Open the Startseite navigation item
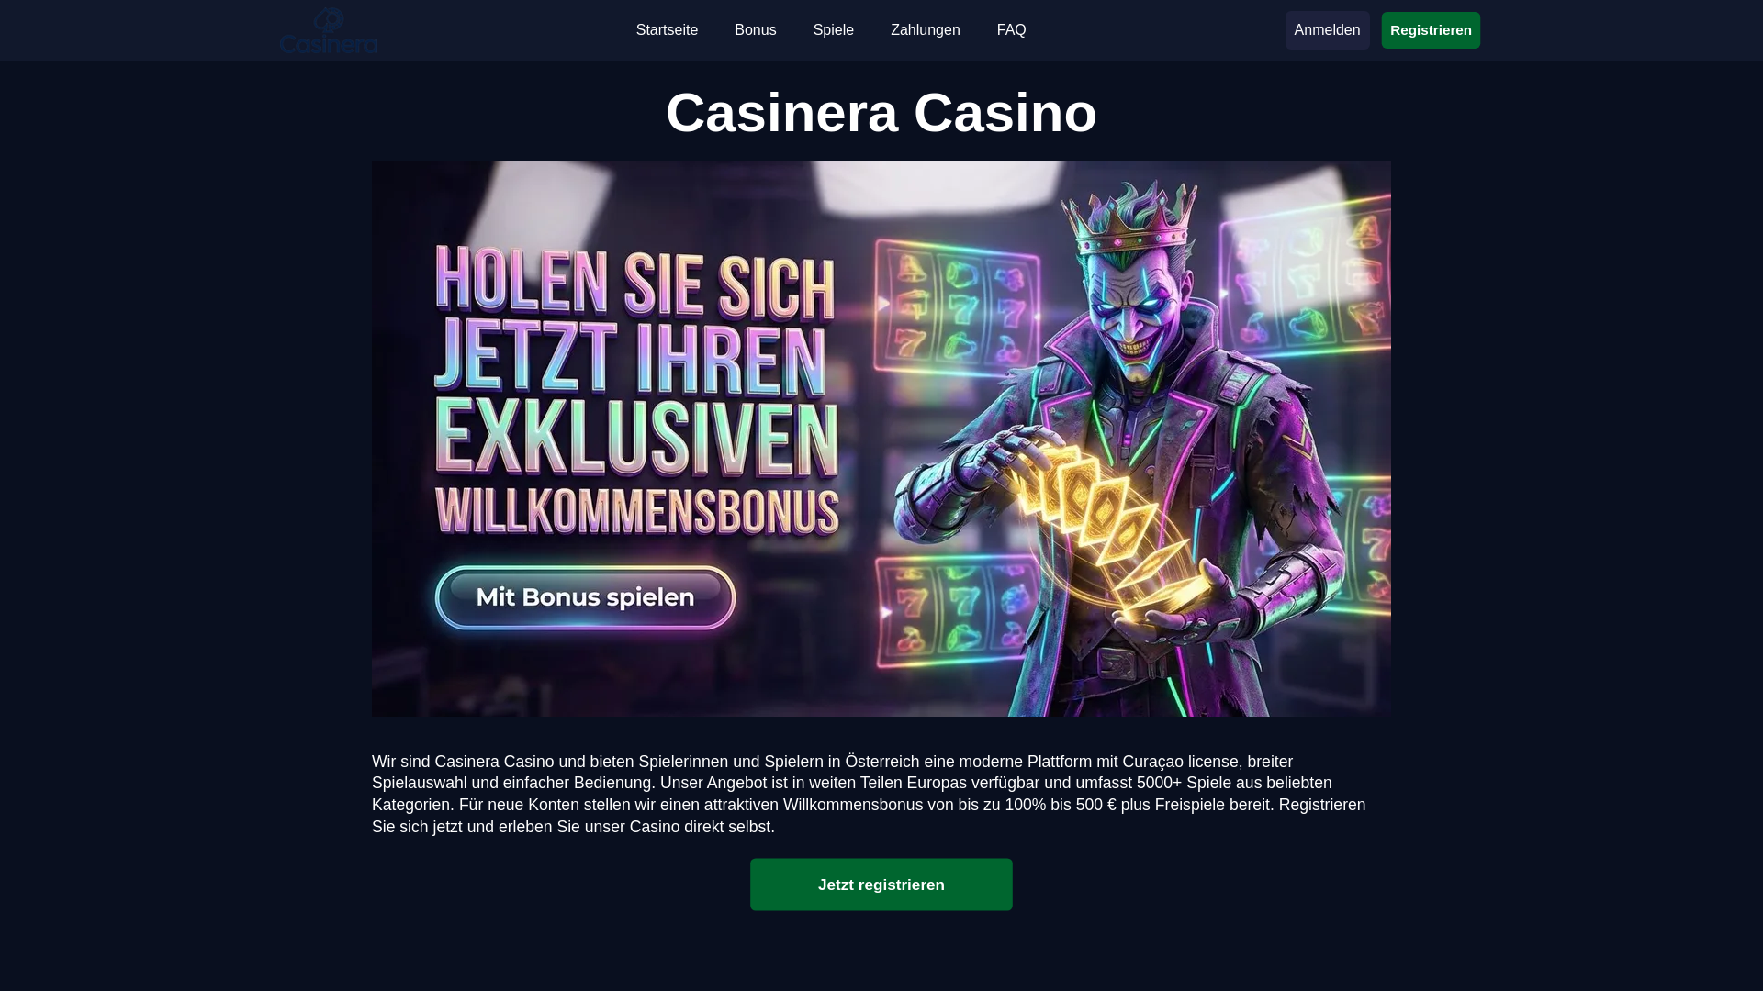 point(667,30)
